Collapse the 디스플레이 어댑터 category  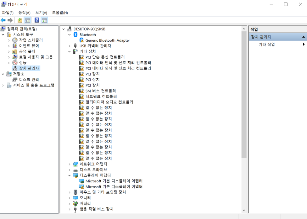click(x=70, y=175)
